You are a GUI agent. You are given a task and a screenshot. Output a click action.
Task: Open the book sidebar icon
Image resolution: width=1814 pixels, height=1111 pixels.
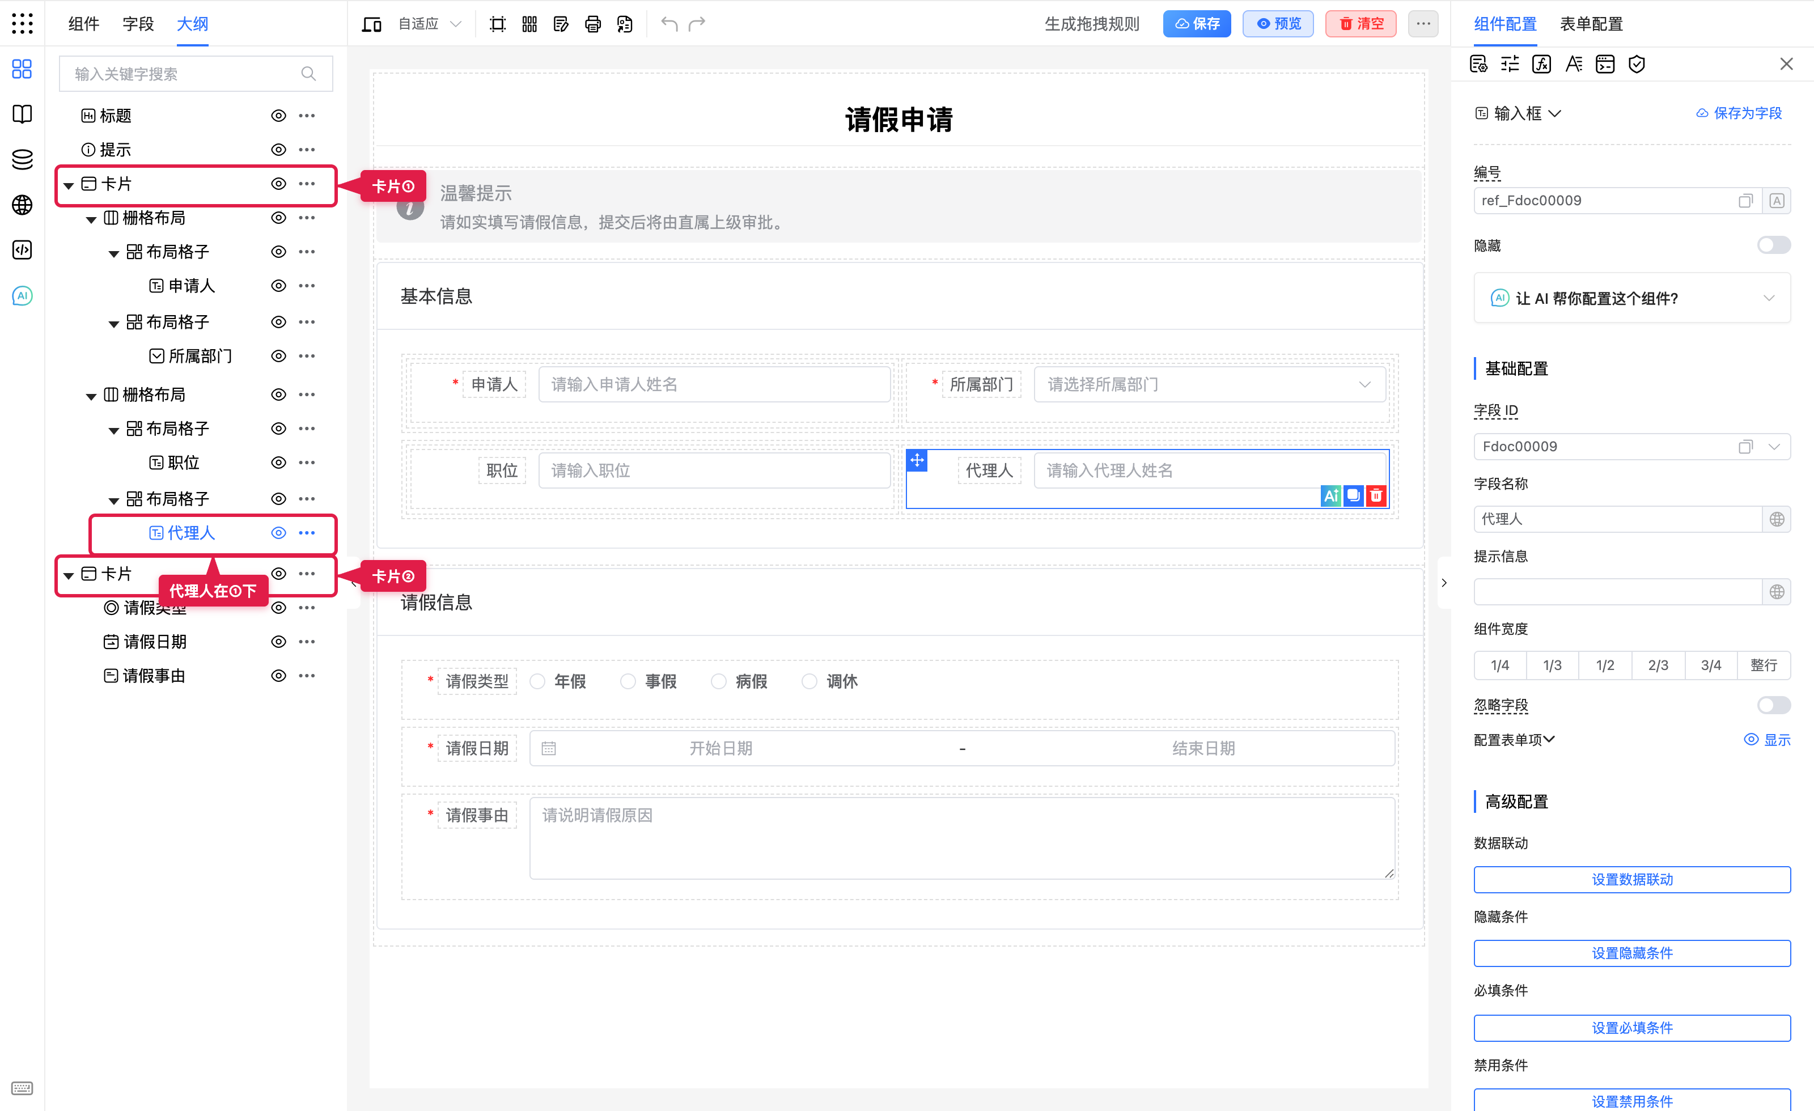click(22, 114)
